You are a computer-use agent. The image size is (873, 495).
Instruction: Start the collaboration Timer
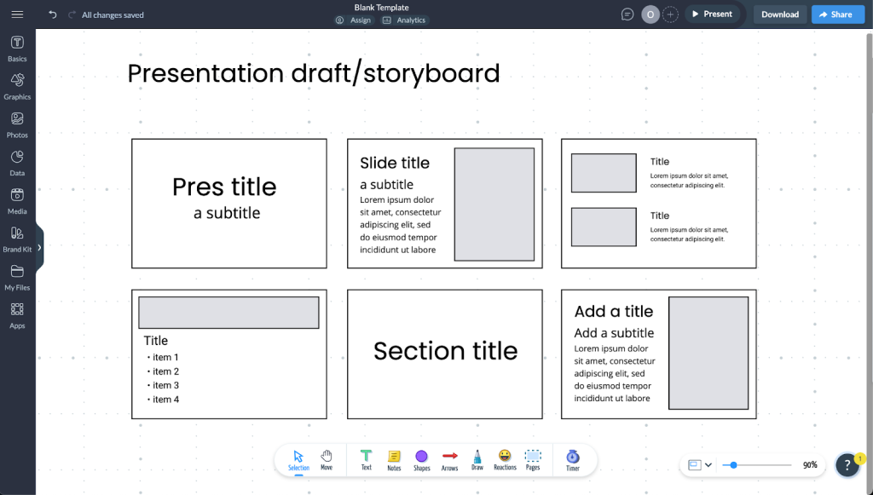coord(573,460)
